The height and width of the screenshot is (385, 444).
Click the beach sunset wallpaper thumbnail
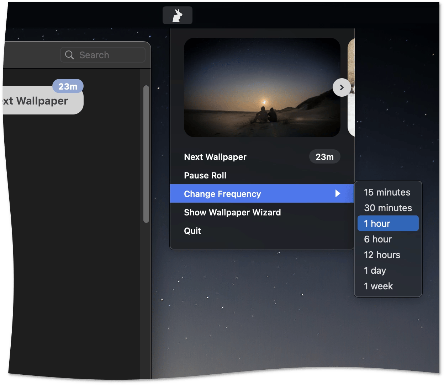[262, 87]
